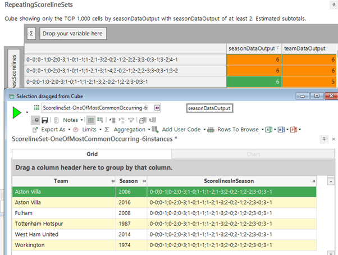Click the last table arrow toolbar icon
The height and width of the screenshot is (255, 338).
(152, 120)
